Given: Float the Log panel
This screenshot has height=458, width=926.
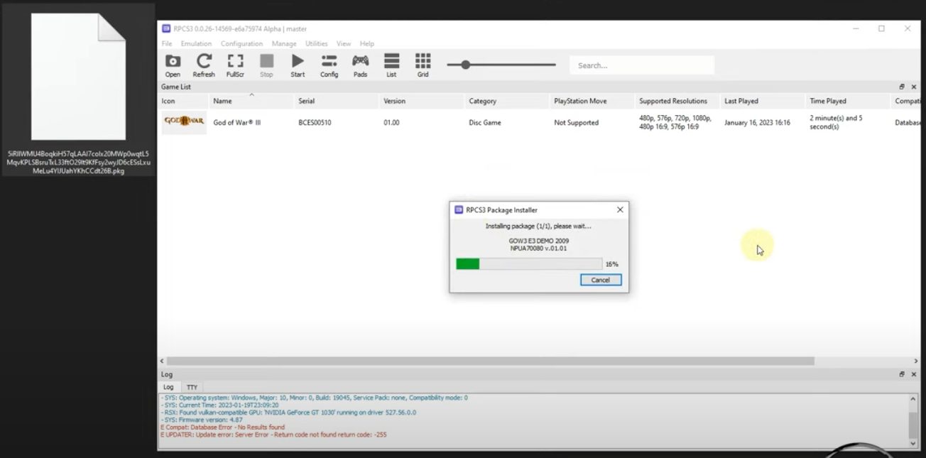Looking at the screenshot, I should tap(902, 374).
